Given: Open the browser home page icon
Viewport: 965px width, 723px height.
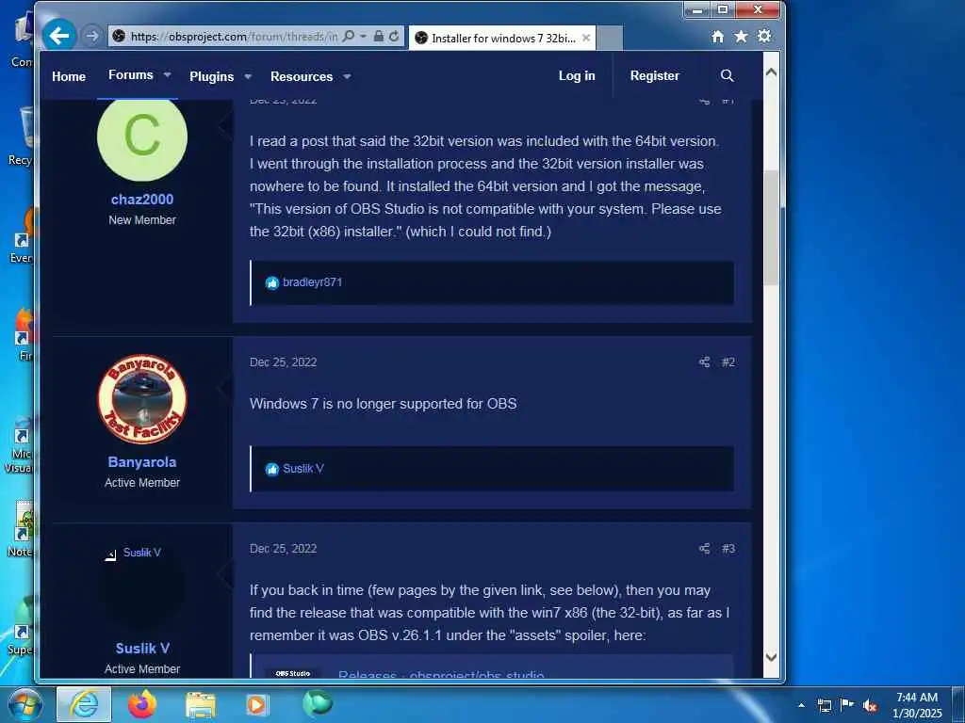Looking at the screenshot, I should pyautogui.click(x=717, y=37).
